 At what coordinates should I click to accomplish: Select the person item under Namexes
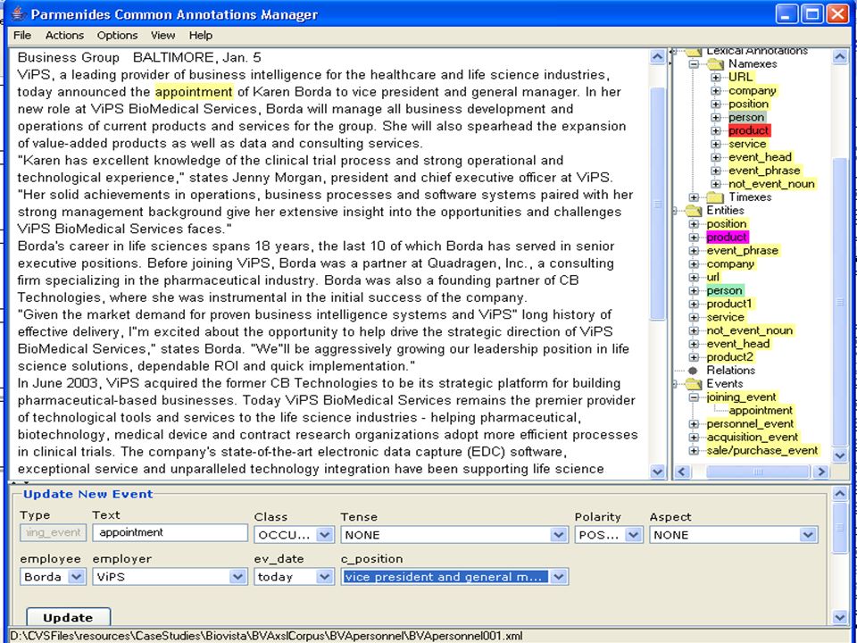746,118
